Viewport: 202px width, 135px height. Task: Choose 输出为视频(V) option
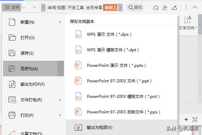pyautogui.click(x=122, y=127)
